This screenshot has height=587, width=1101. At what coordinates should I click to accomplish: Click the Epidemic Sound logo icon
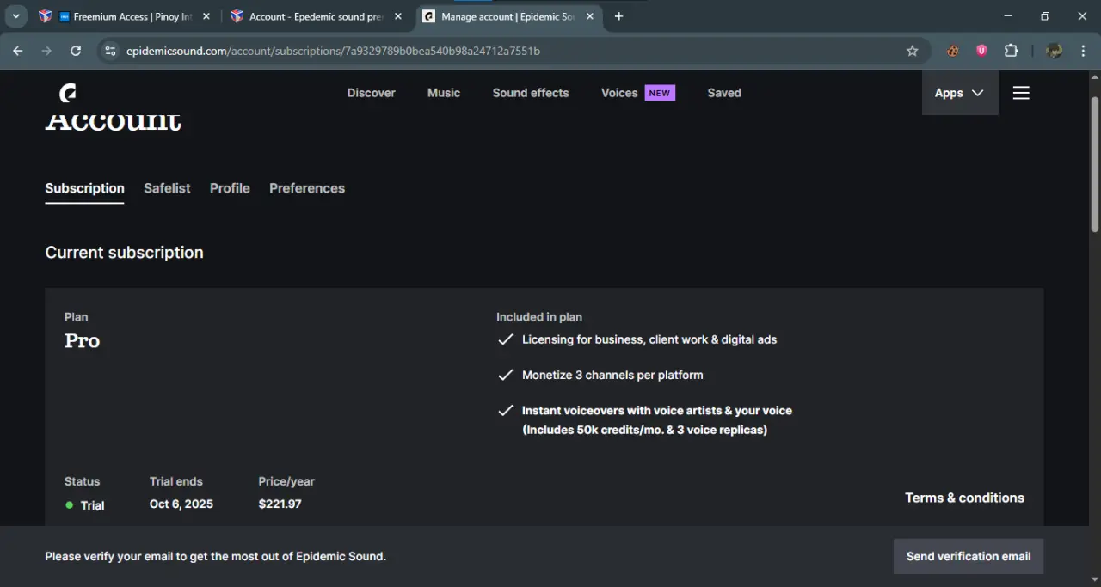pyautogui.click(x=68, y=93)
